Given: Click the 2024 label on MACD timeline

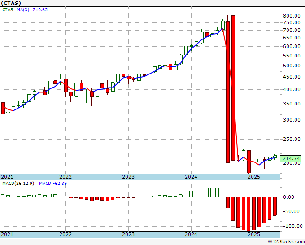Looking at the screenshot, I should 191,234.
